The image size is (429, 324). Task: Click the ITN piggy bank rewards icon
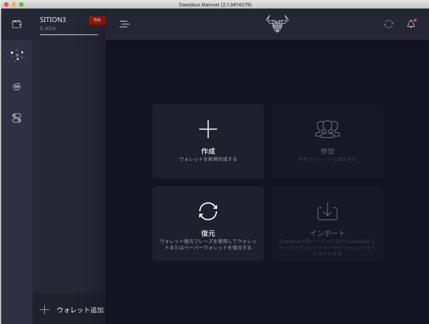click(x=17, y=87)
